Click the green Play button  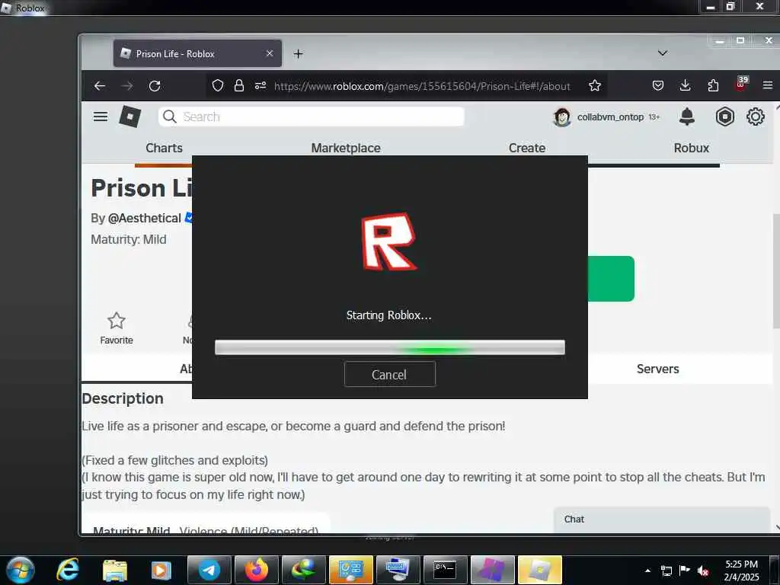(x=611, y=279)
